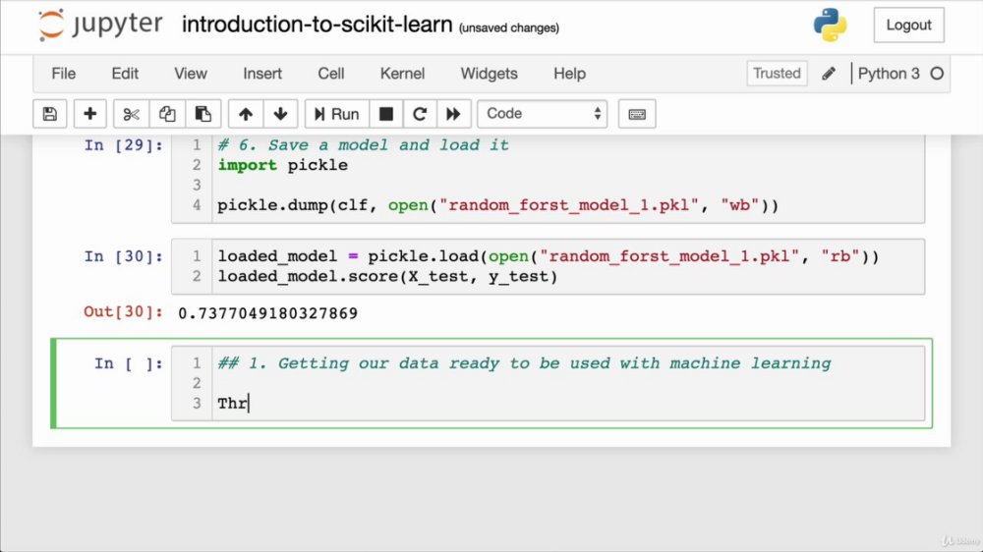
Task: Rename notebook title introduction-to-scikit-learn
Action: [x=318, y=26]
